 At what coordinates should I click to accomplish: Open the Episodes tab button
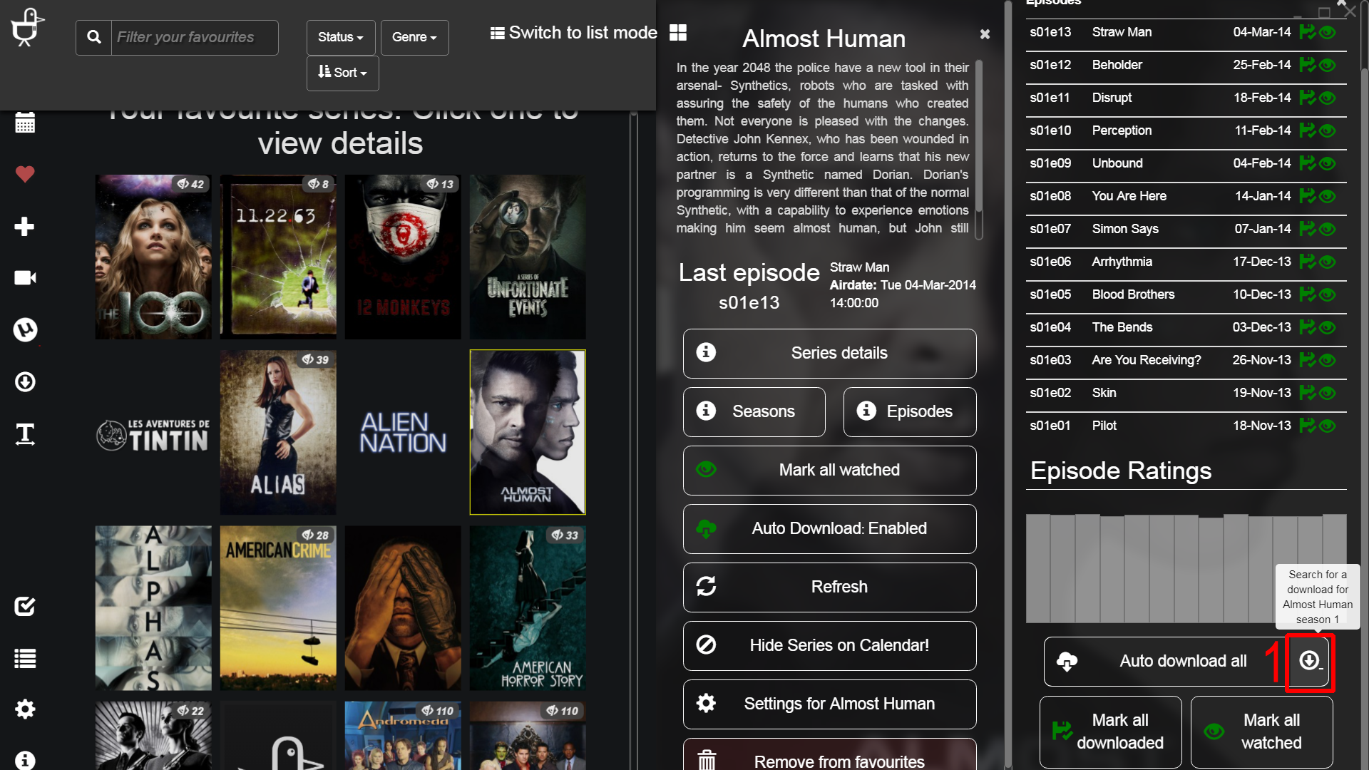tap(909, 412)
